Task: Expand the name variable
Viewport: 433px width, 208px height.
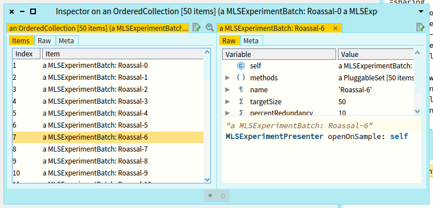Action: 227,90
